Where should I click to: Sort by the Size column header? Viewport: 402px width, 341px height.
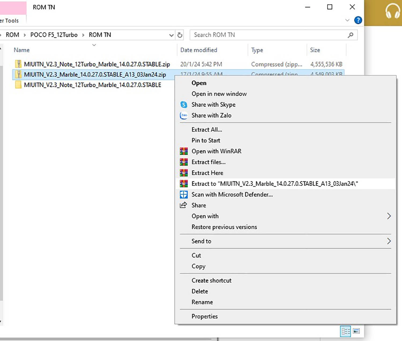(x=315, y=50)
